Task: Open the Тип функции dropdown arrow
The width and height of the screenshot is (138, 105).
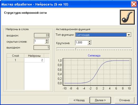Action: coord(129,35)
